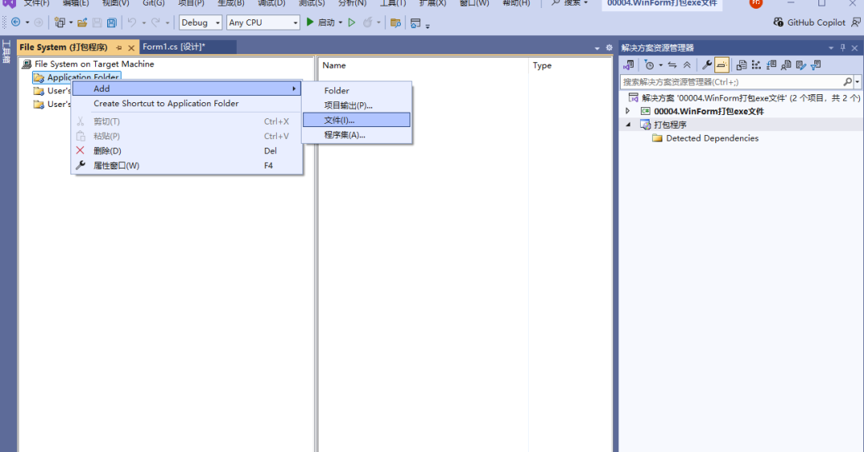This screenshot has height=452, width=864.
Task: Select 属性窗口(W) in the context menu
Action: pyautogui.click(x=186, y=165)
